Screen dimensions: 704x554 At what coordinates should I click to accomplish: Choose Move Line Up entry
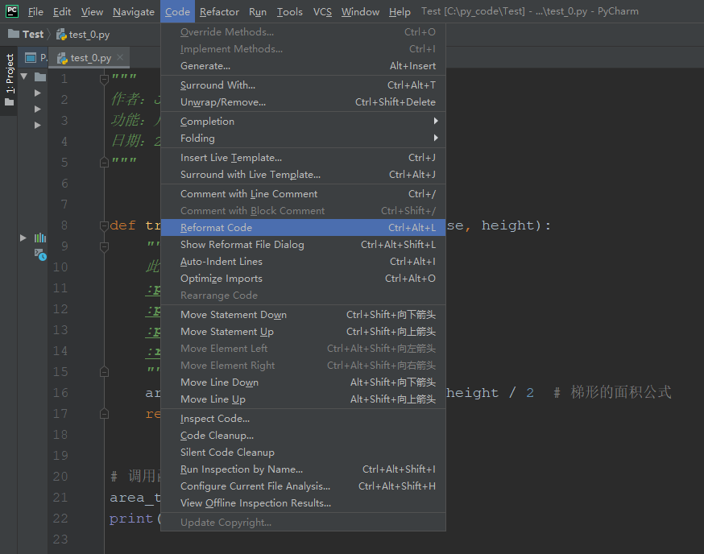coord(303,399)
